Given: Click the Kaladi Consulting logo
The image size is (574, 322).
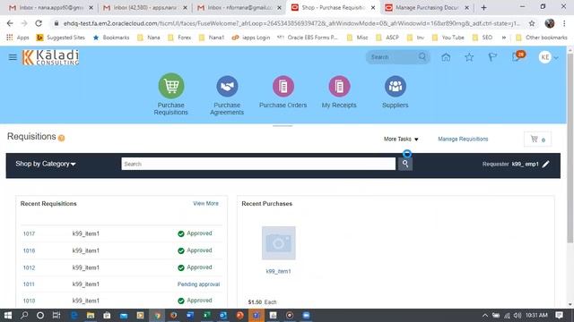Looking at the screenshot, I should pos(50,57).
